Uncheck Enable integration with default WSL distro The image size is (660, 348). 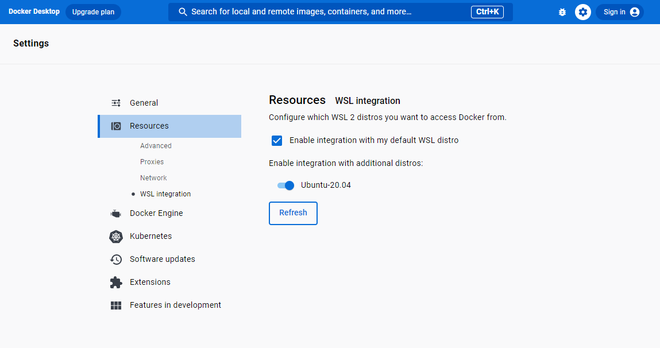click(x=276, y=141)
